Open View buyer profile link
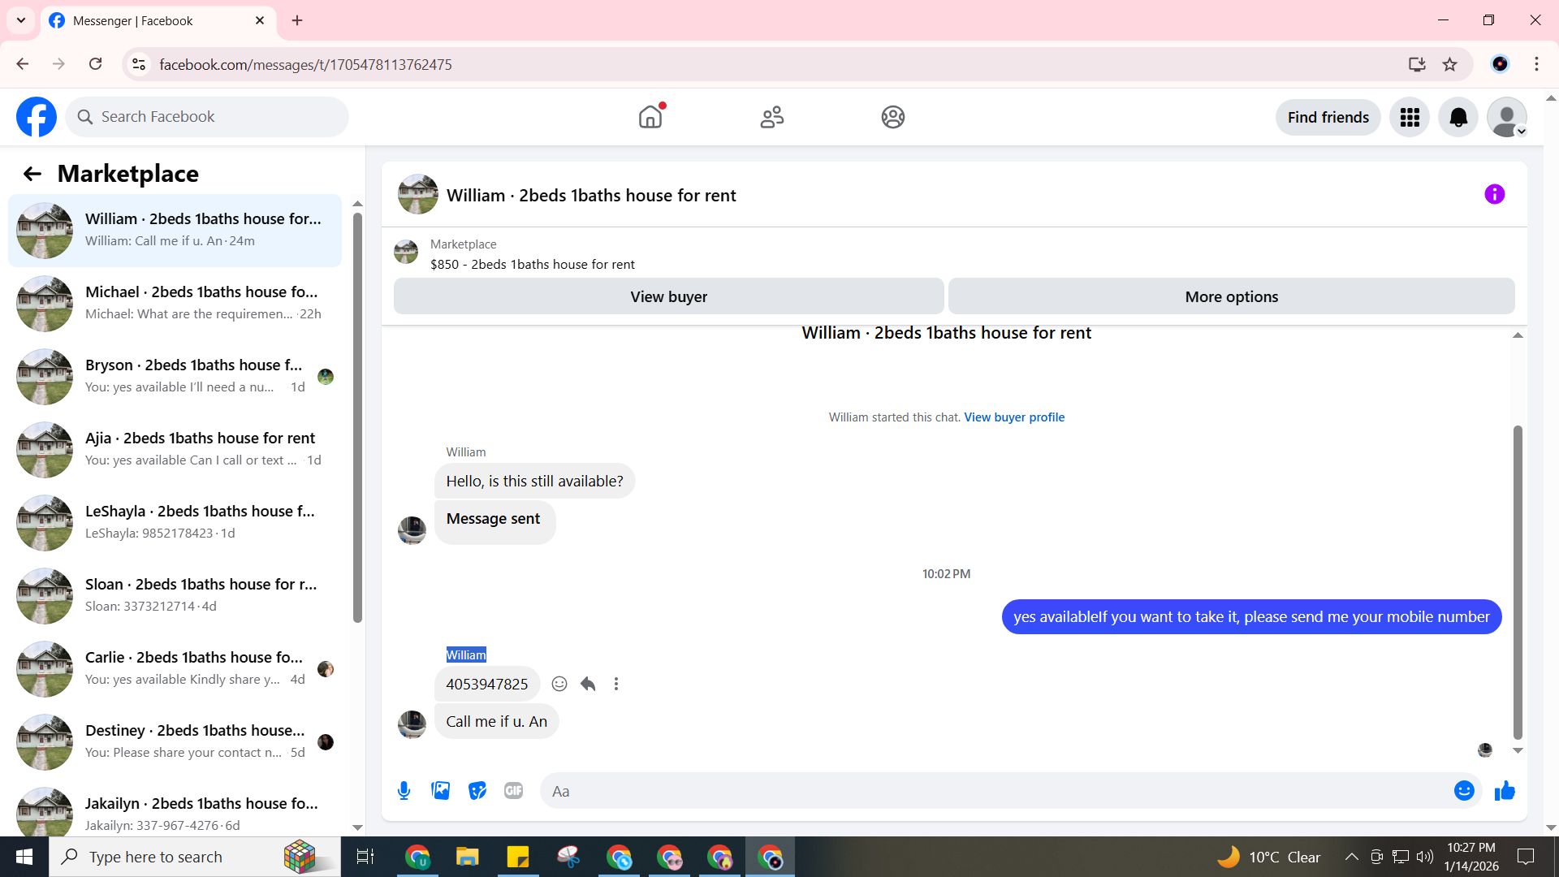The height and width of the screenshot is (877, 1559). [x=1014, y=417]
